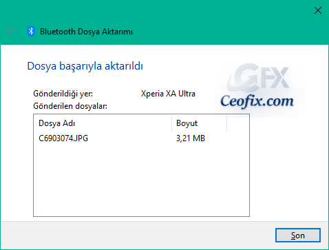This screenshot has height=250, width=329.
Task: Click the 'Gönderildiği yer:' label
Action: [63, 94]
